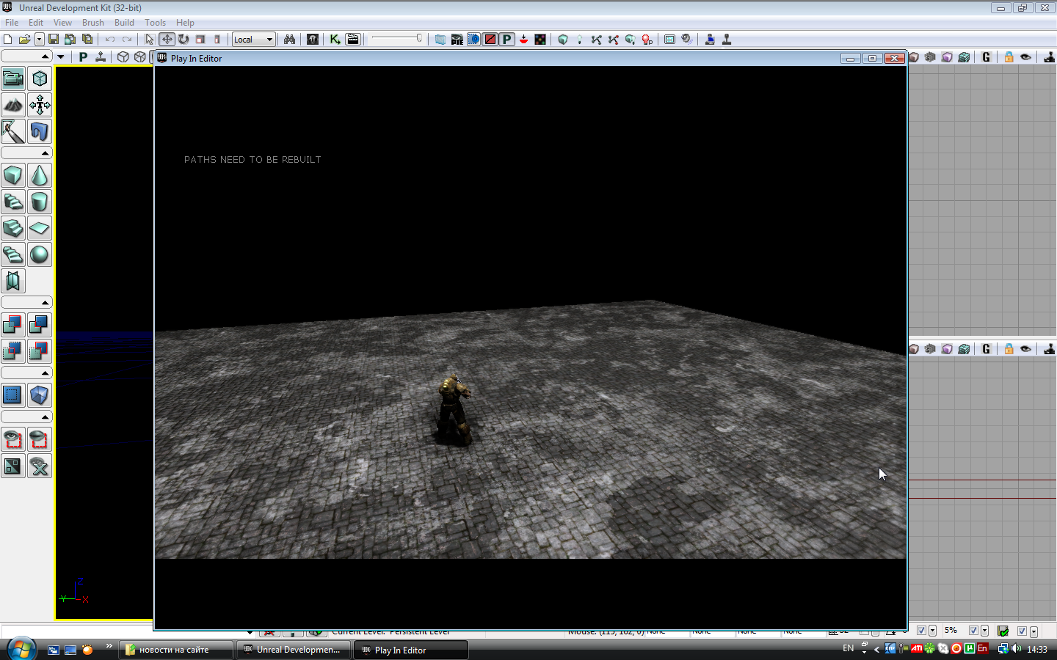Click the system tray volume icon

point(1017,649)
